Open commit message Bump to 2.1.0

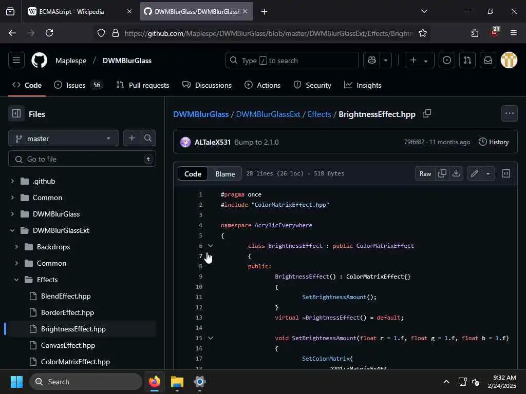coord(257,142)
